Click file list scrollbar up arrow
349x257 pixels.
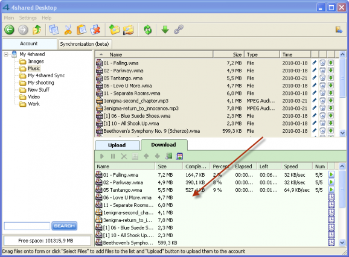coord(342,54)
